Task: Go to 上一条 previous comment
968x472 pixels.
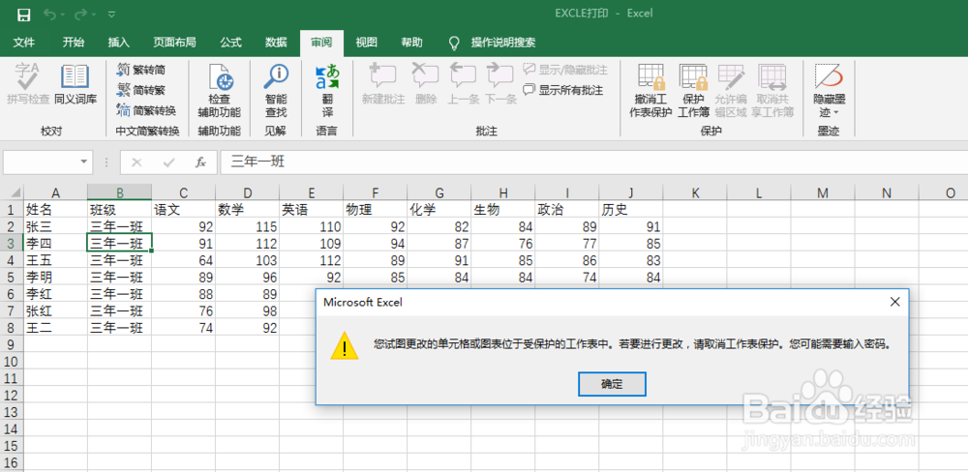Action: (x=464, y=83)
